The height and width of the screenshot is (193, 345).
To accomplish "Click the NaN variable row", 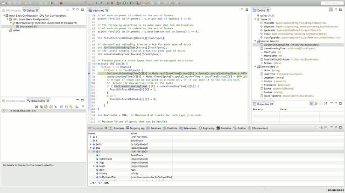I will [216, 170].
